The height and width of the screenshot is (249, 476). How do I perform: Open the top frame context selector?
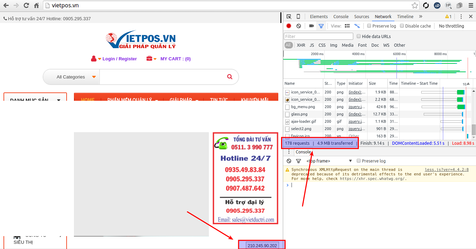(x=329, y=161)
